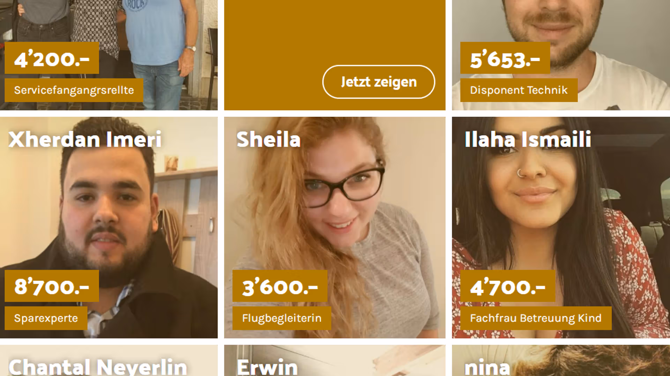The width and height of the screenshot is (670, 376).
Task: Select the 8'700.- salary badge
Action: pos(52,286)
